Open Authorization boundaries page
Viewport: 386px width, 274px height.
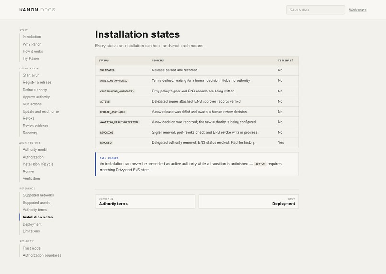42,255
